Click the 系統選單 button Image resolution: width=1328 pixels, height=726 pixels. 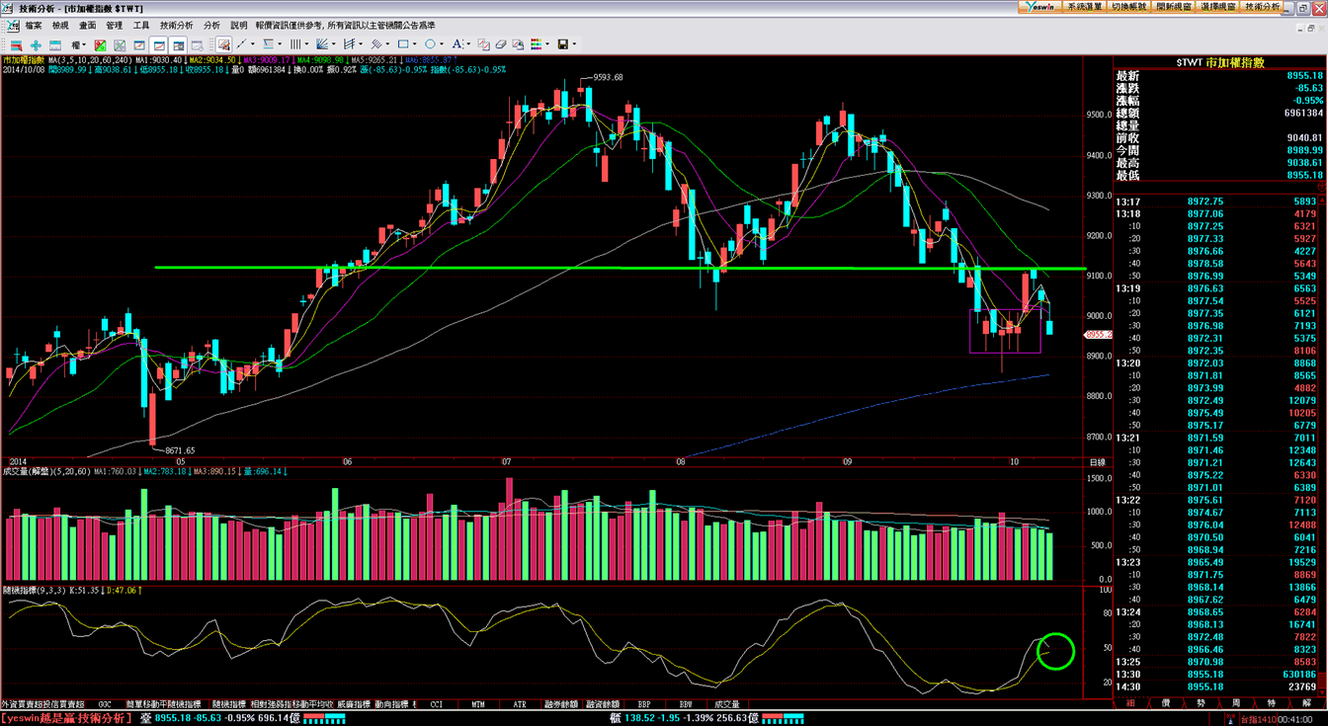coord(1084,7)
